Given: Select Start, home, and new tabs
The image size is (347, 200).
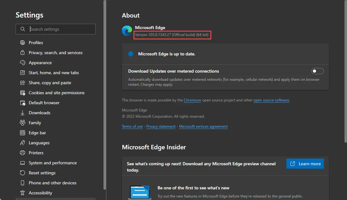Looking at the screenshot, I should pyautogui.click(x=54, y=73).
